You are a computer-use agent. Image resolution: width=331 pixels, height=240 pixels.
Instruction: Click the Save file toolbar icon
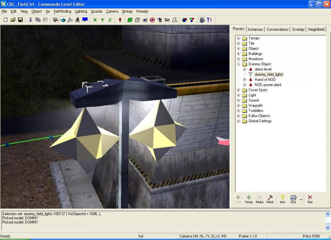coord(20,20)
